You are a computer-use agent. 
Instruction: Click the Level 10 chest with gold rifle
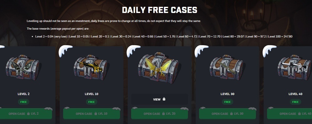point(90,68)
